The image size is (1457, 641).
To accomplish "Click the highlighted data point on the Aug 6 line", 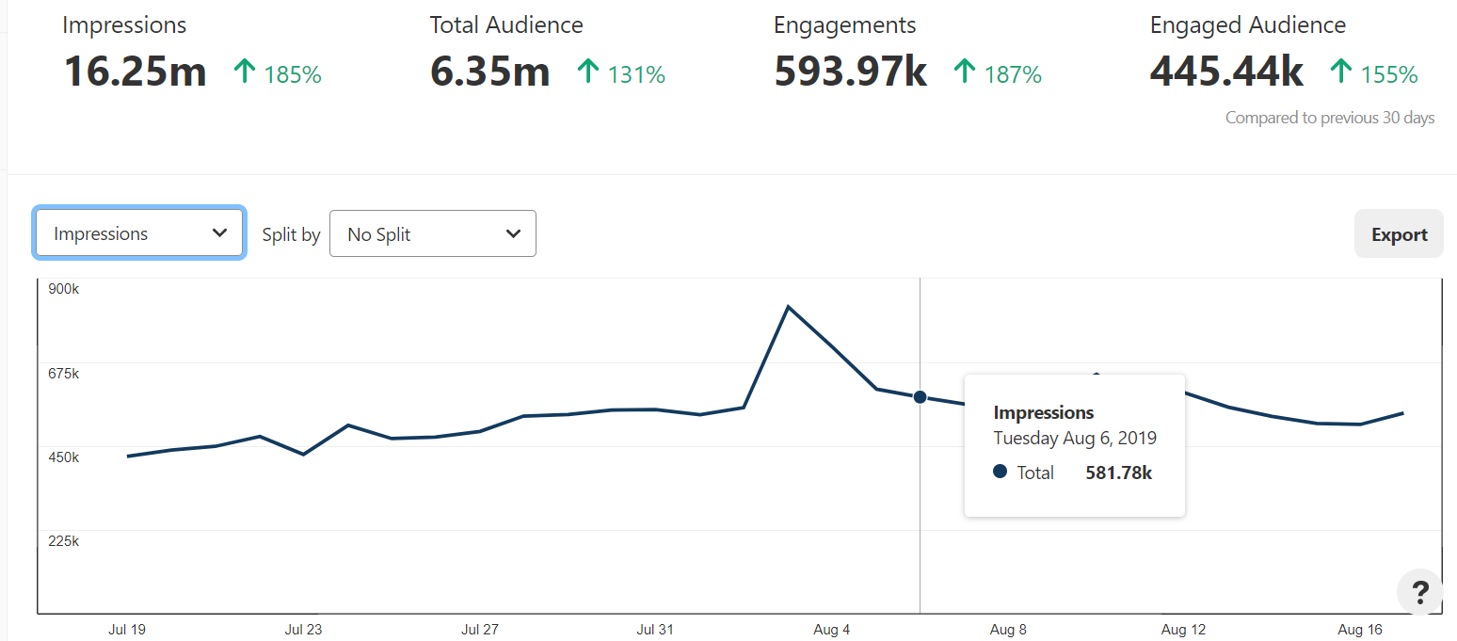I will [920, 397].
